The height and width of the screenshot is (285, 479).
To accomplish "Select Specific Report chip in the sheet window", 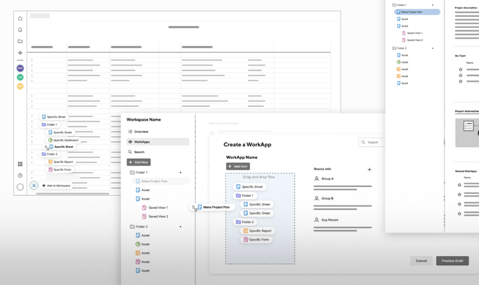I will (x=61, y=162).
